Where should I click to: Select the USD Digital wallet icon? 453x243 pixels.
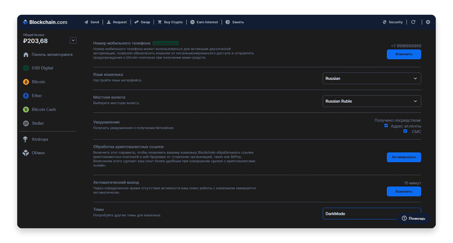click(x=26, y=68)
